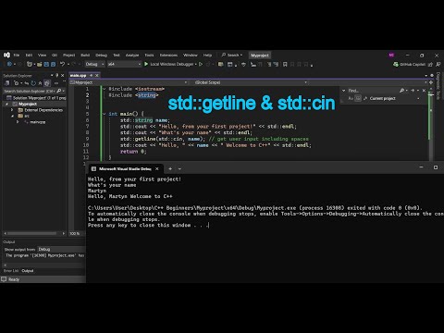Open the View menu
The image size is (444, 333).
click(x=42, y=55)
